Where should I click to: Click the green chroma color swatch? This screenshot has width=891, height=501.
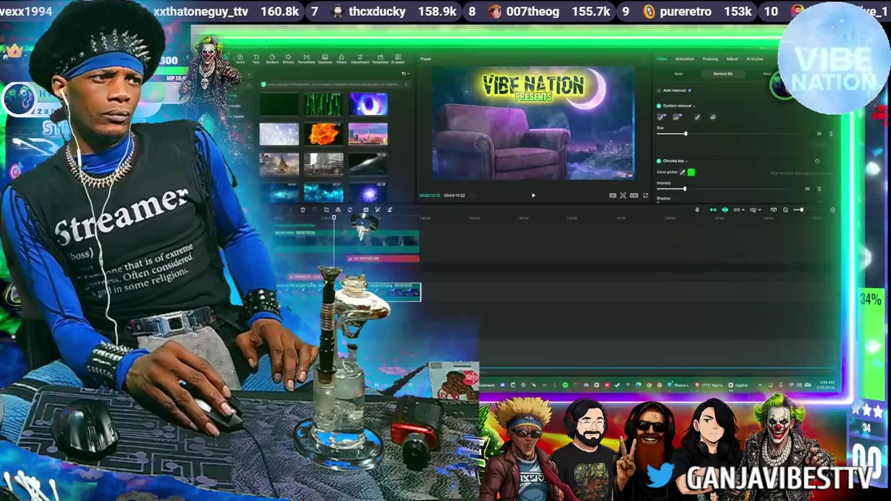tap(691, 172)
